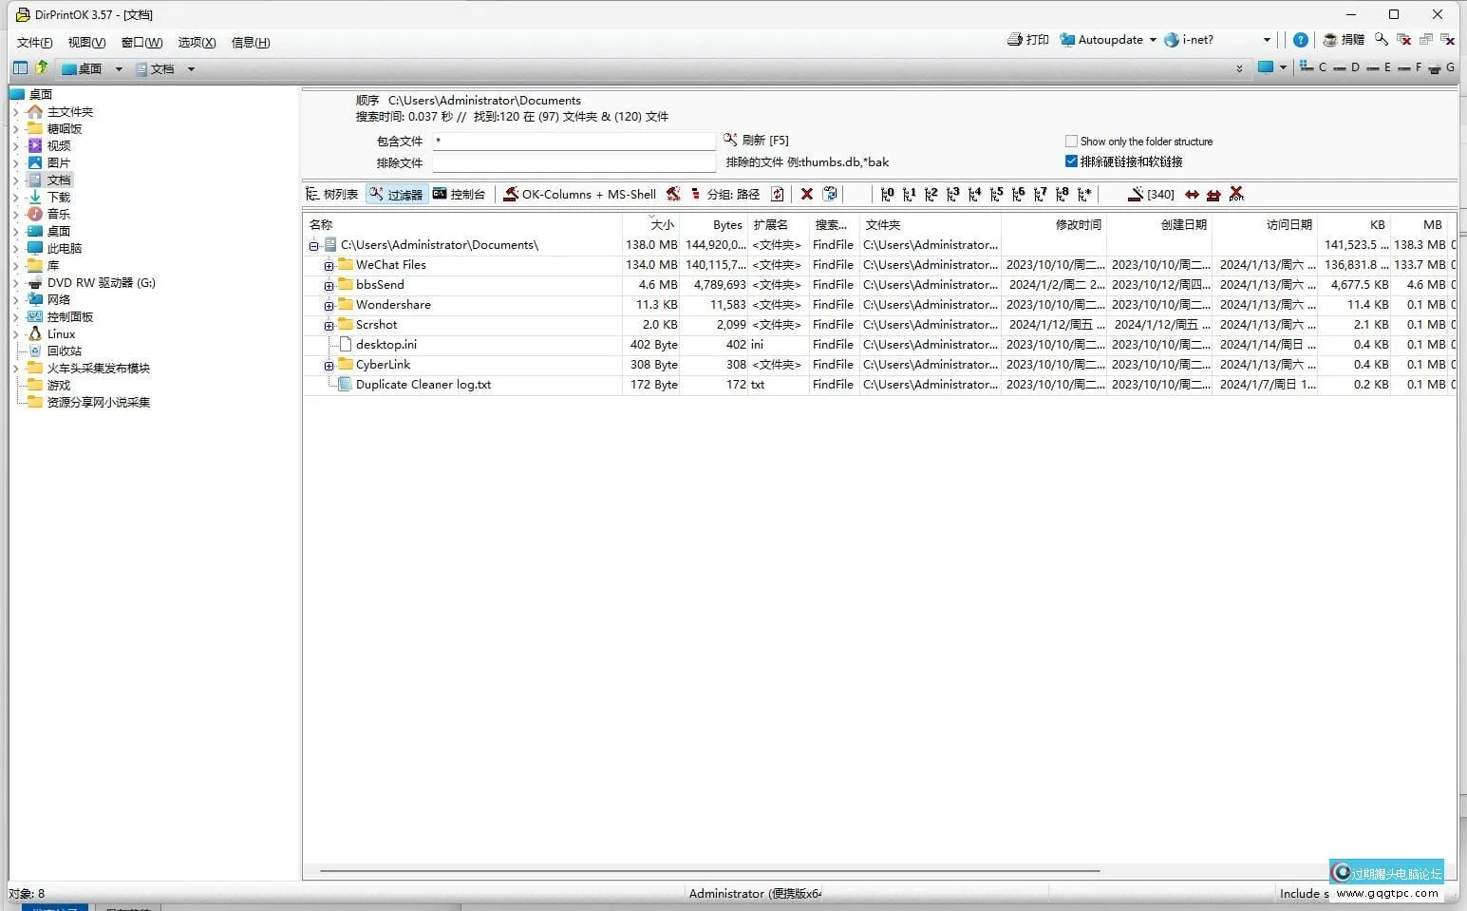Click the 打印 print icon
Viewport: 1467px width, 911px height.
(1027, 40)
